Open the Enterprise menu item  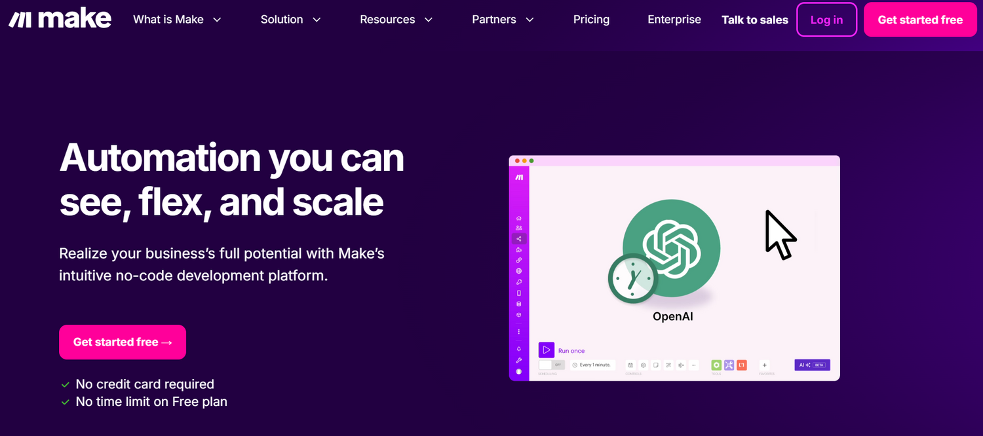[674, 20]
